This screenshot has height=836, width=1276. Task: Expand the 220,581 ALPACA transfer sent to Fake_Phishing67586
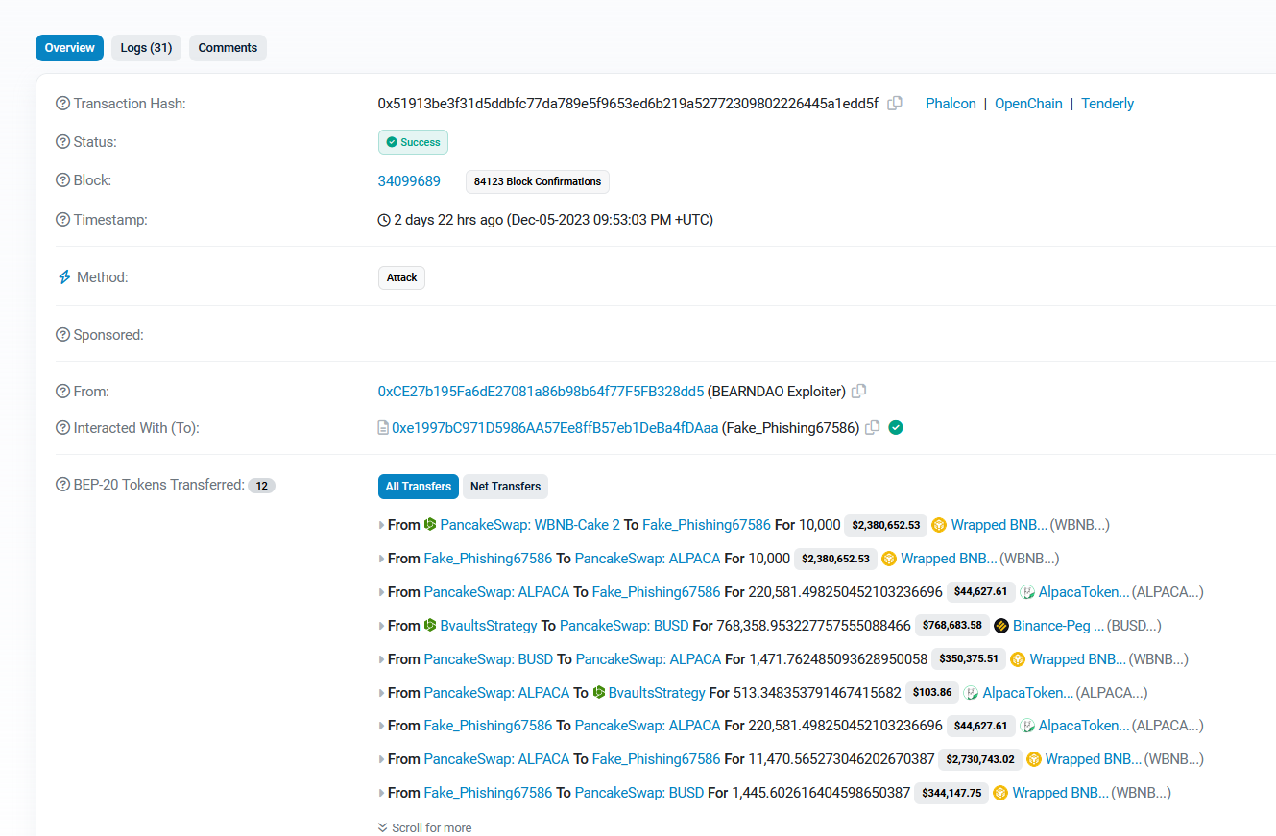(x=382, y=592)
